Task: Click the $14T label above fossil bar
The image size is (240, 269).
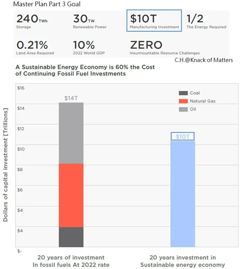Action: click(71, 98)
